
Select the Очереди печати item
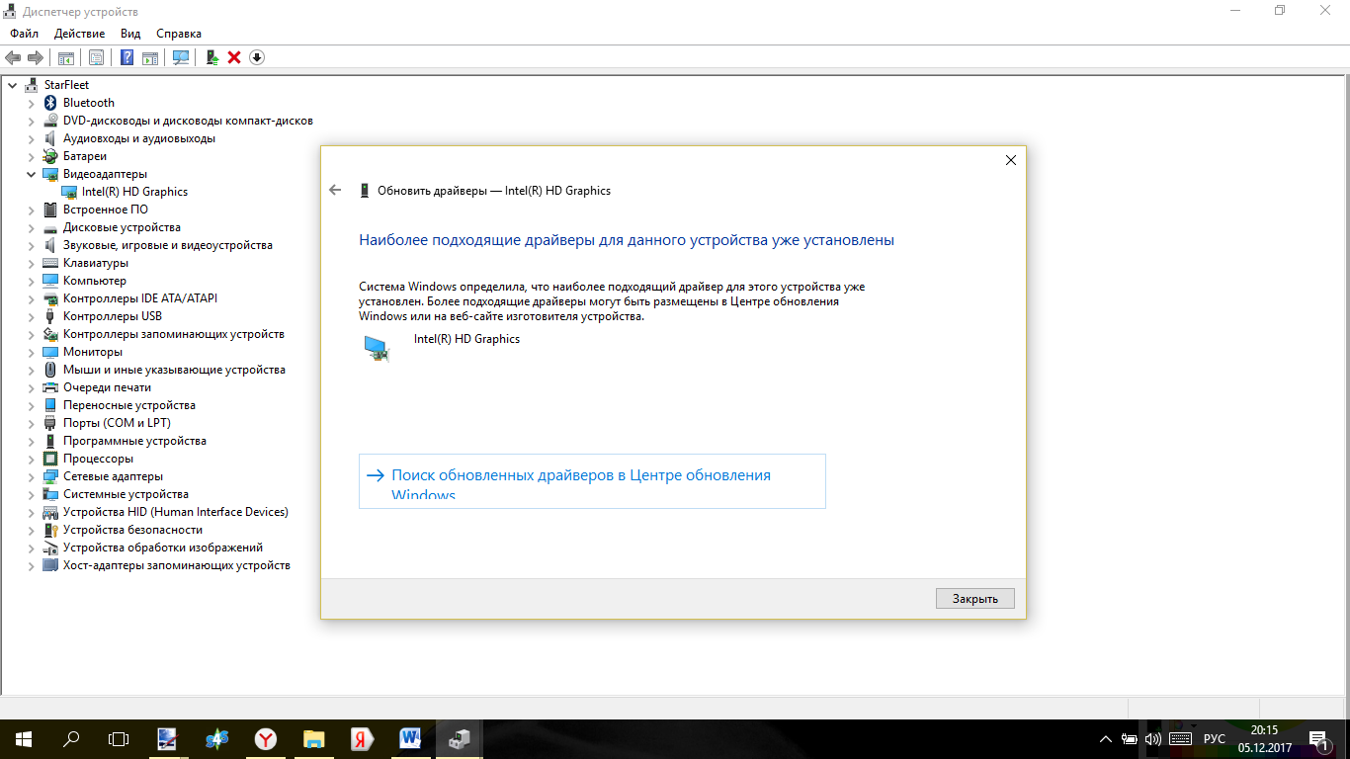point(107,387)
